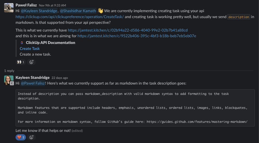Viewport: 259px width, 143px height.
Task: Click the Nov 9th at 9:33 AM timestamp
Action: coord(52,5)
